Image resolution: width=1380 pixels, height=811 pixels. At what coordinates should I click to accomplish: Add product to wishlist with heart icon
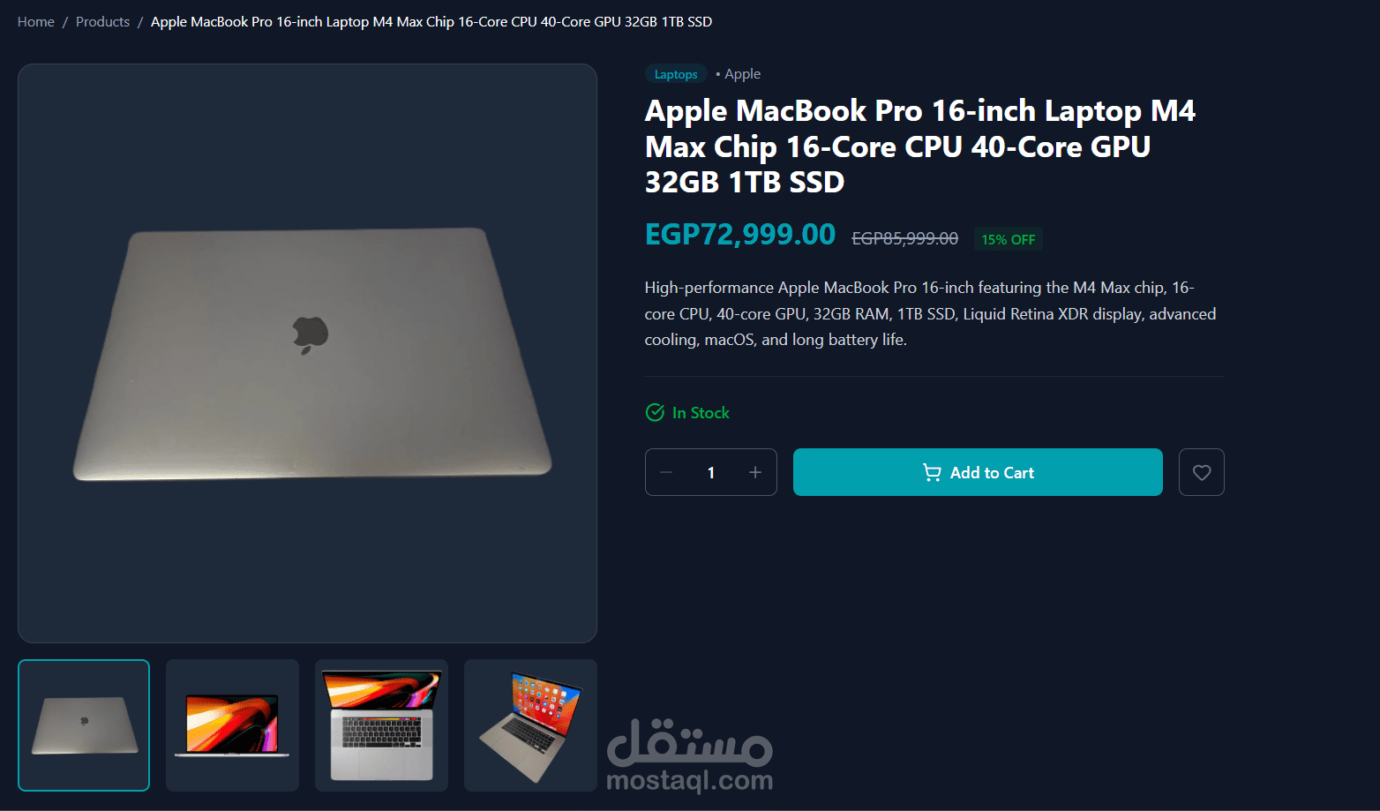[x=1201, y=472]
